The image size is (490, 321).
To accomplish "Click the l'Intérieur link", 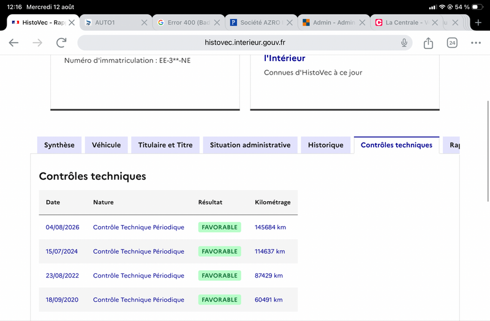I will [x=284, y=58].
